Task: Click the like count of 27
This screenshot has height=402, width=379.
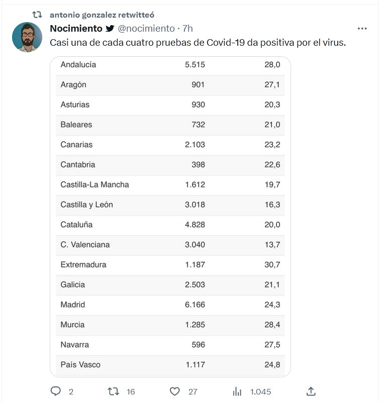Action: pyautogui.click(x=193, y=391)
